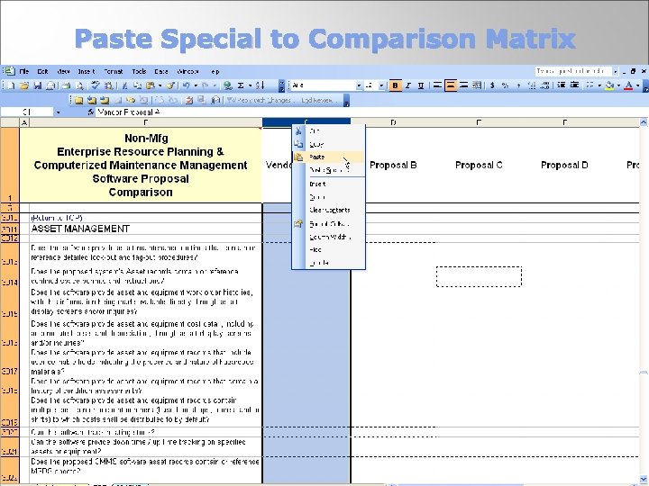649x486 pixels.
Task: Click the Undo arrow icon
Action: (187, 85)
